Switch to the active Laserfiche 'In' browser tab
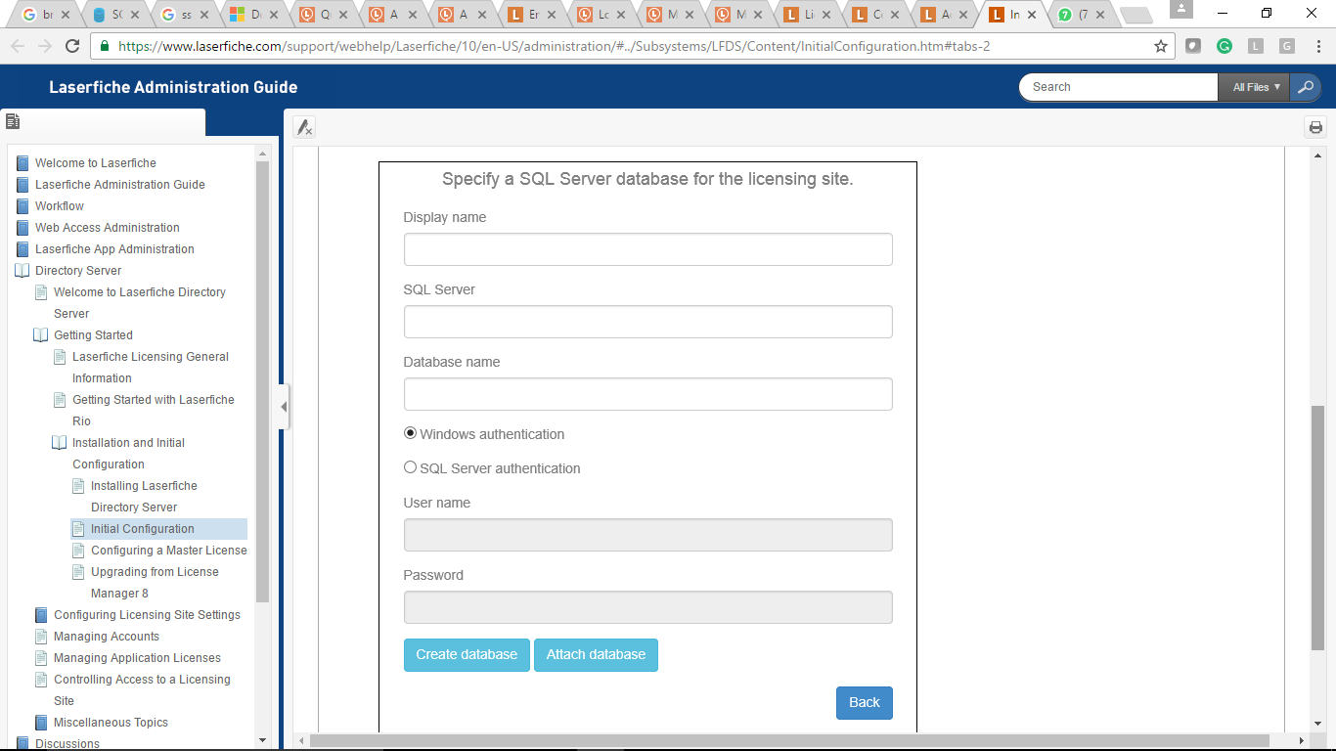Screen dimensions: 1336x751 (x=1012, y=15)
